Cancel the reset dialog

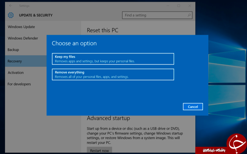[193, 107]
